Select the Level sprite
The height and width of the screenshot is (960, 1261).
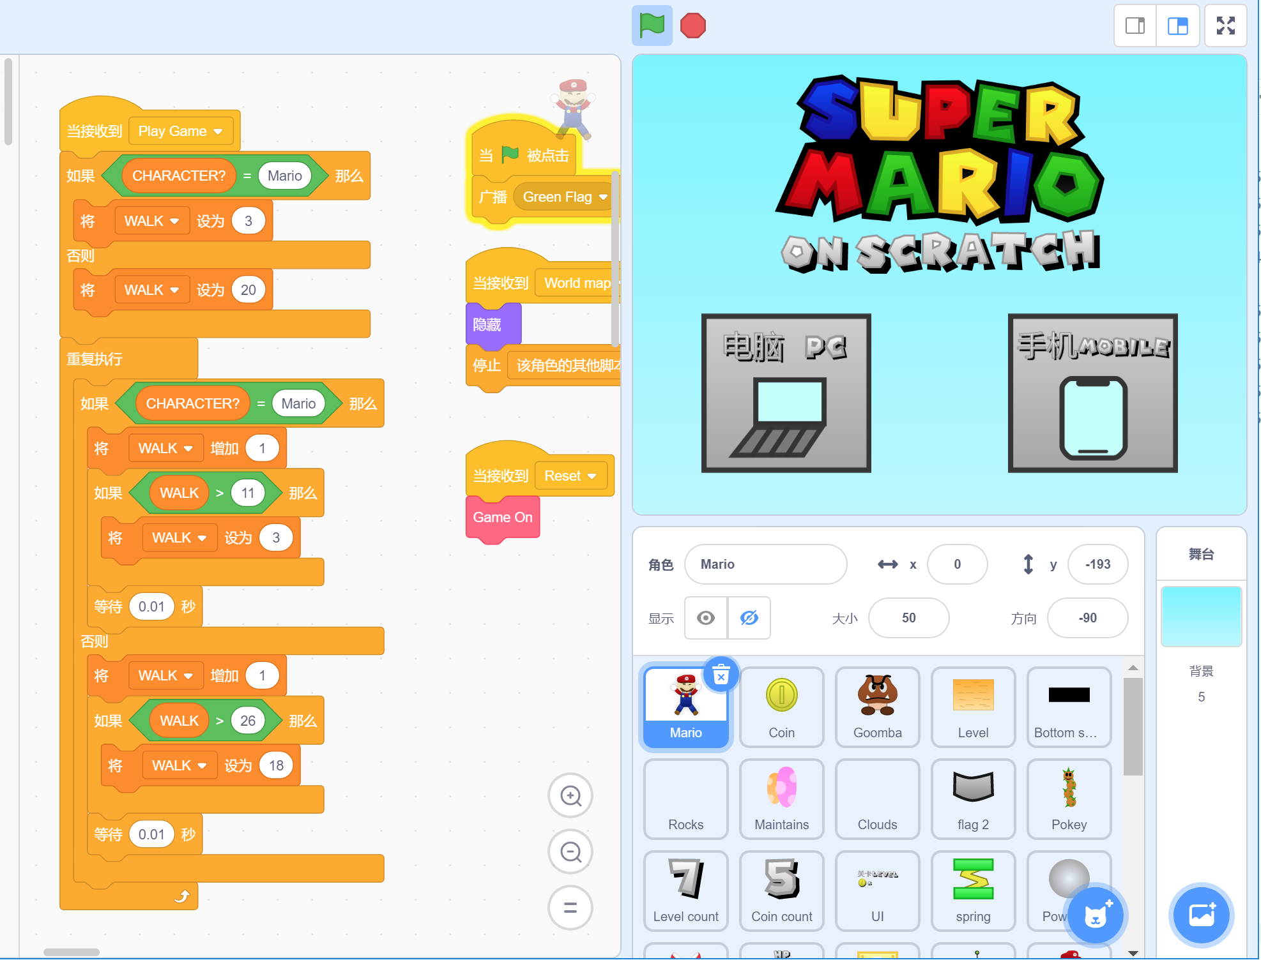click(x=973, y=707)
